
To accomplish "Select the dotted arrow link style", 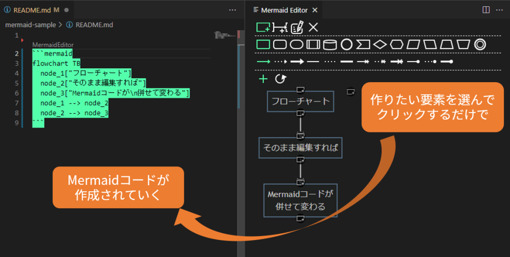I will [281, 62].
